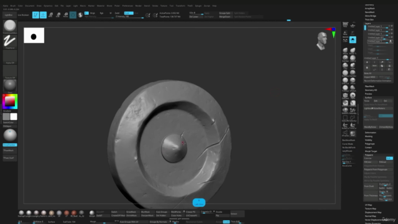398x224 pixels.
Task: Open the Texture Off slot
Action: (10, 71)
